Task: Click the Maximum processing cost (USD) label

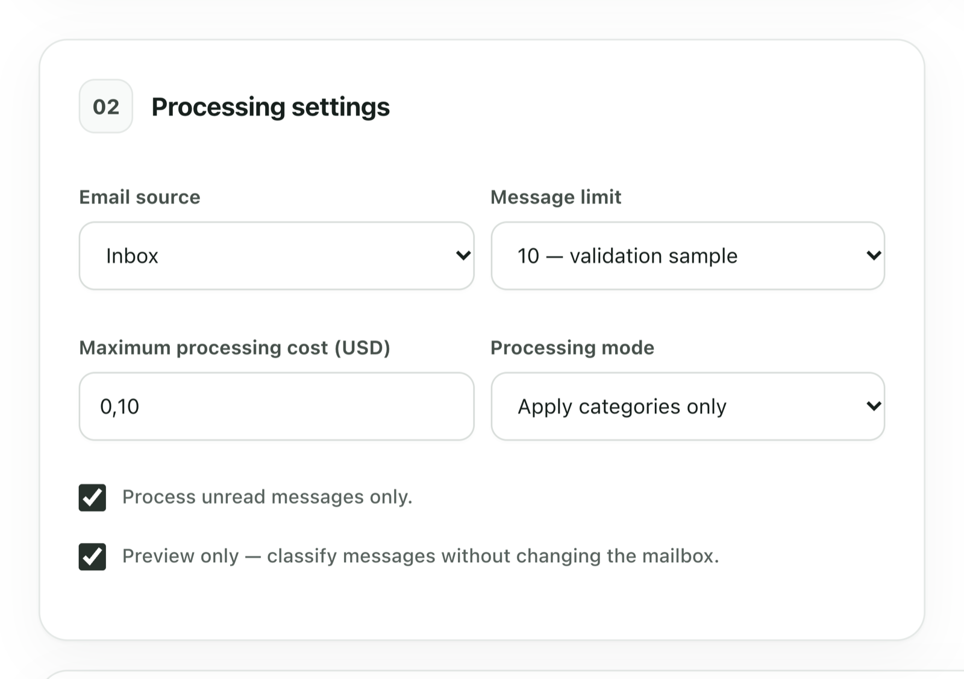Action: 235,347
